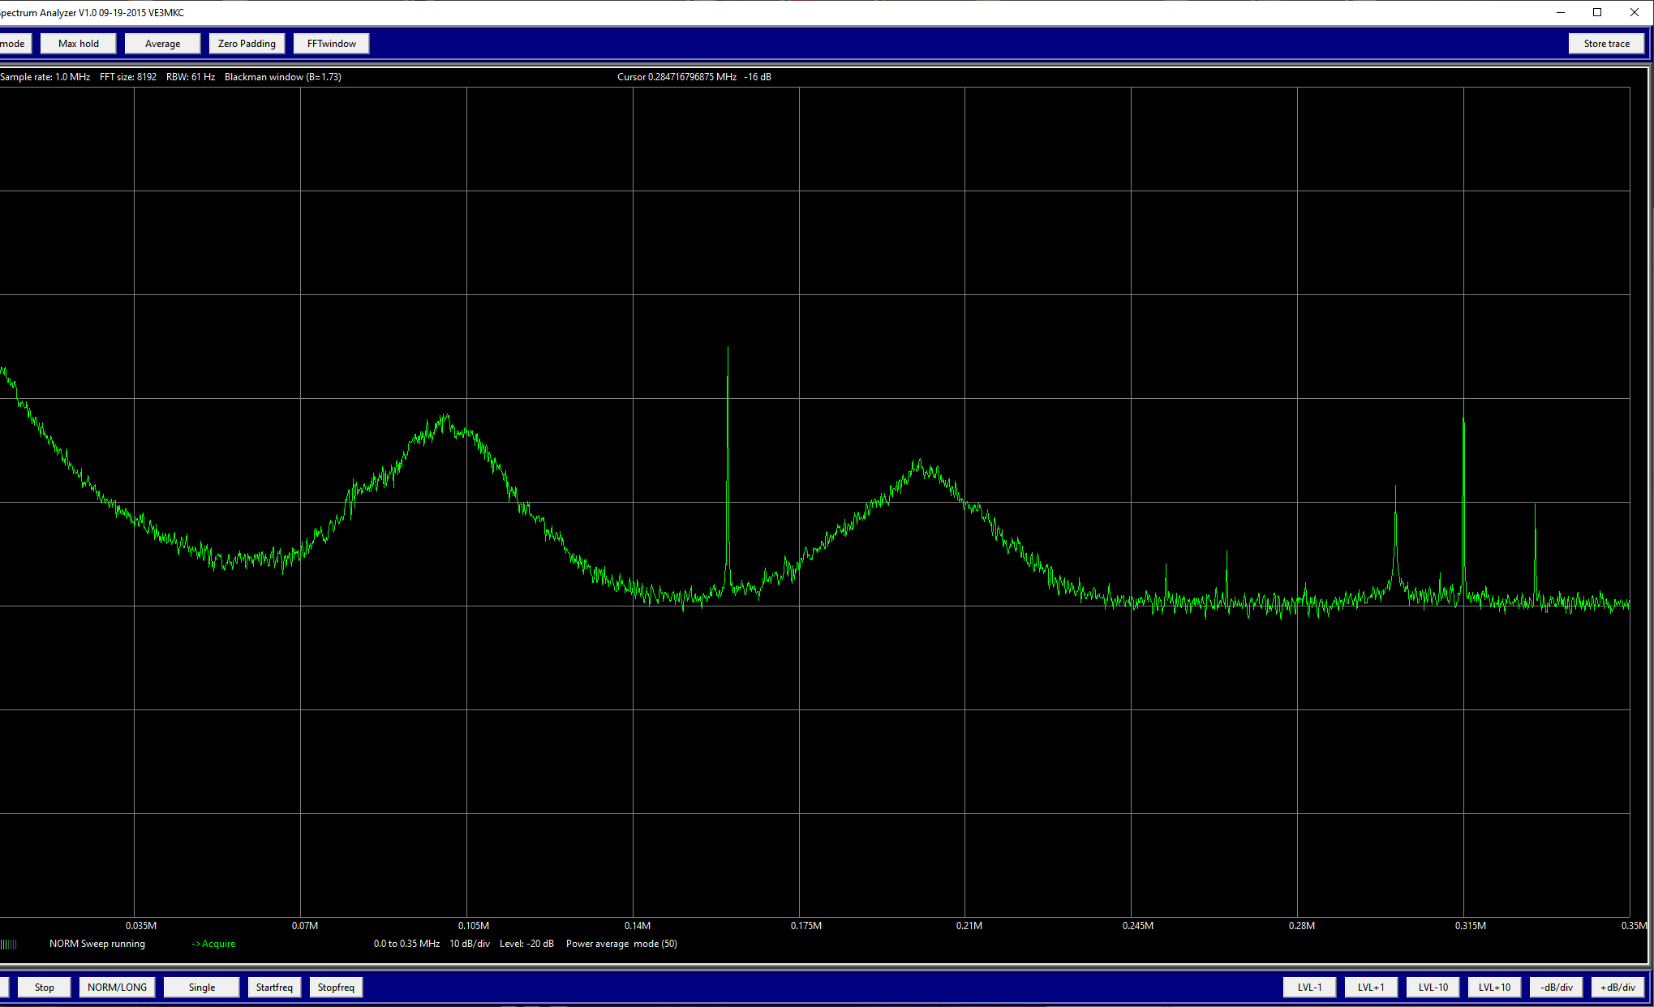
Task: Set the Startfreq value
Action: point(274,987)
